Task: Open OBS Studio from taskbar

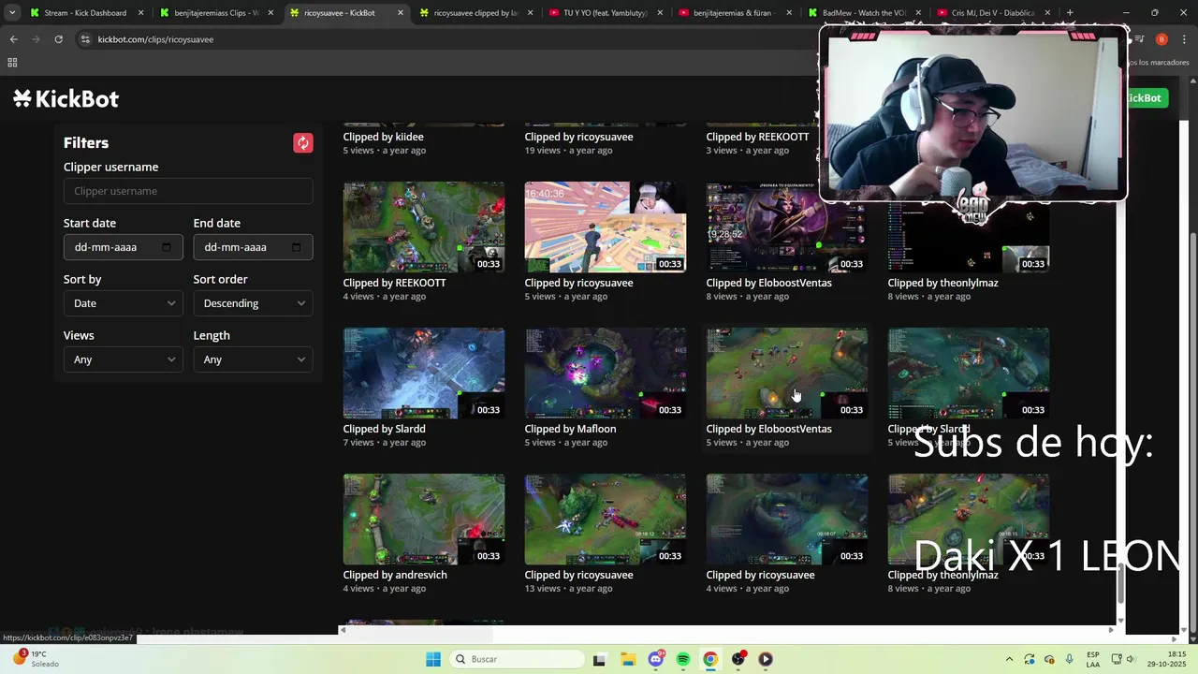Action: 738,659
